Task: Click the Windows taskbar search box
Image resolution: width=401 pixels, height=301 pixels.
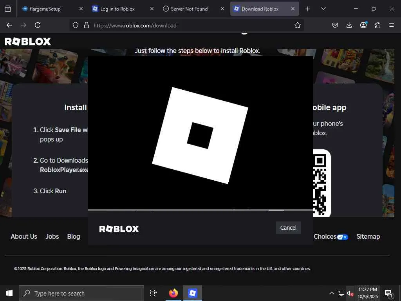Action: pos(81,293)
